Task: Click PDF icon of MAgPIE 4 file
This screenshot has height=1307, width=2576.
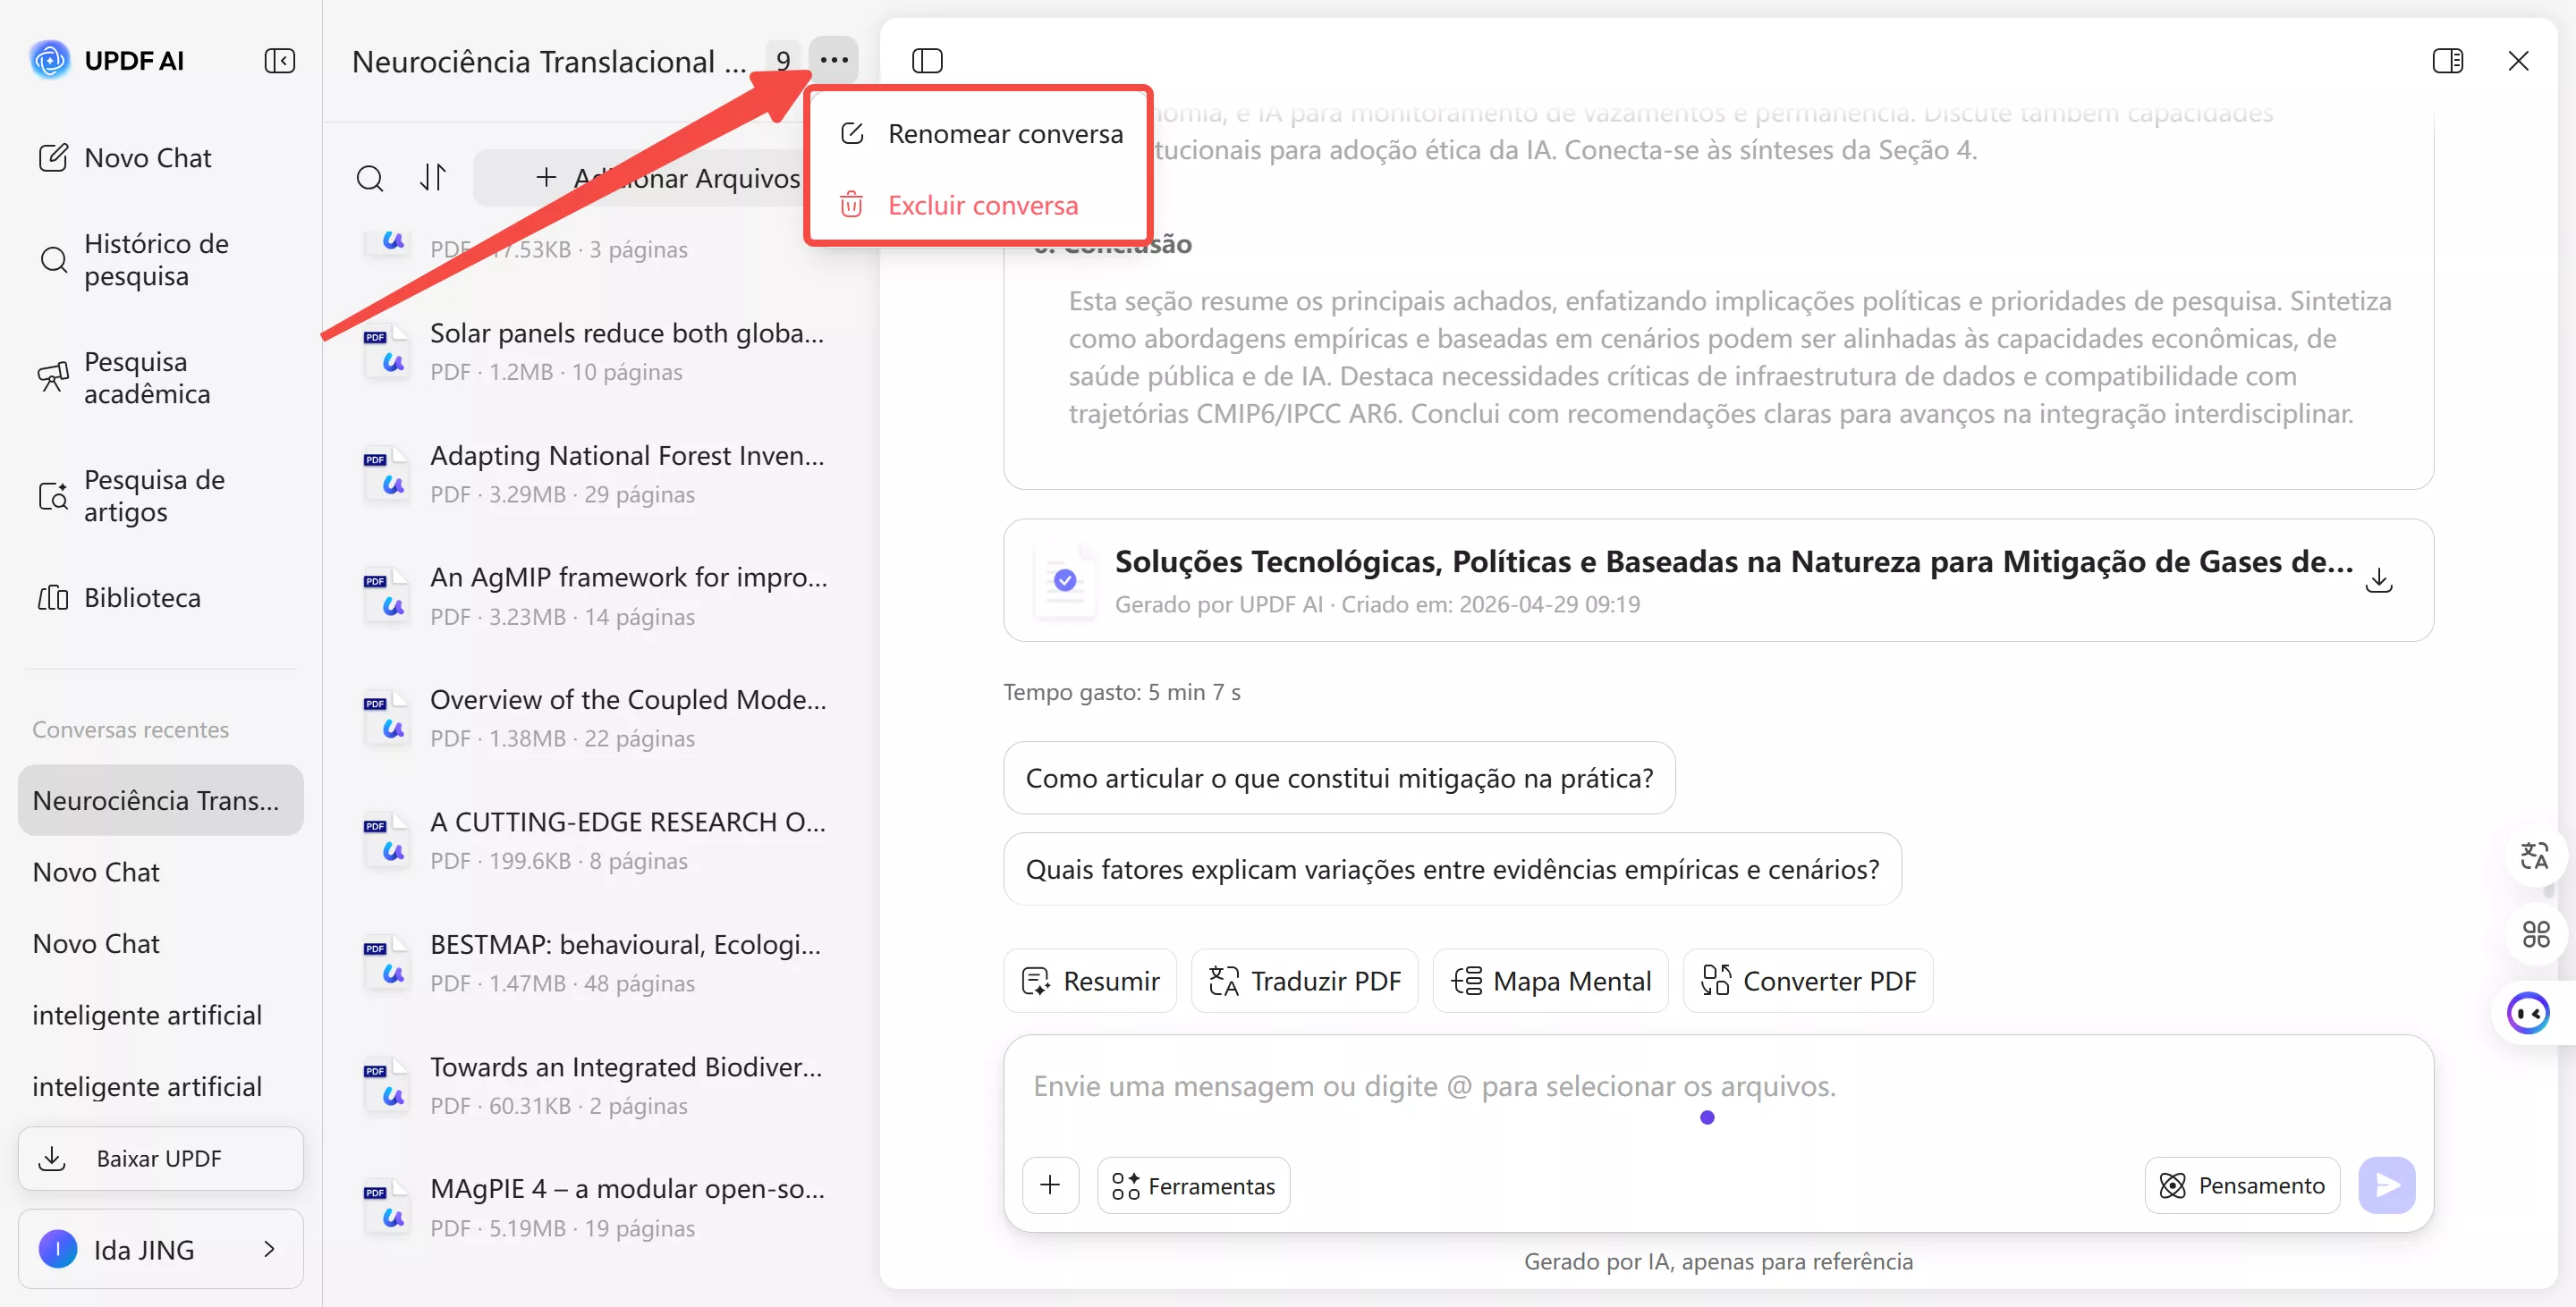Action: [x=386, y=1207]
